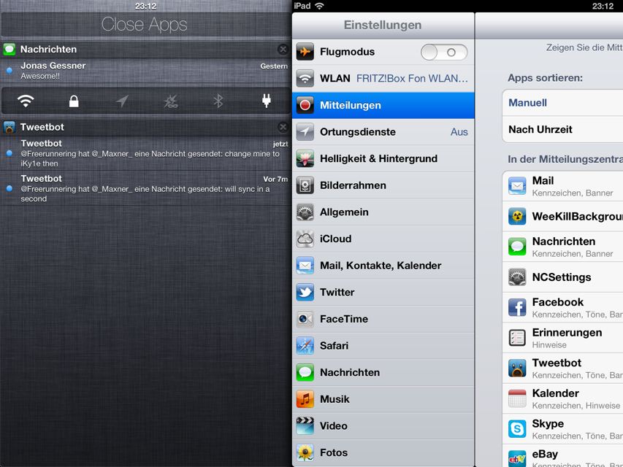Tap the Ortungsdienste arrow icon
The width and height of the screenshot is (623, 467).
coord(305,132)
